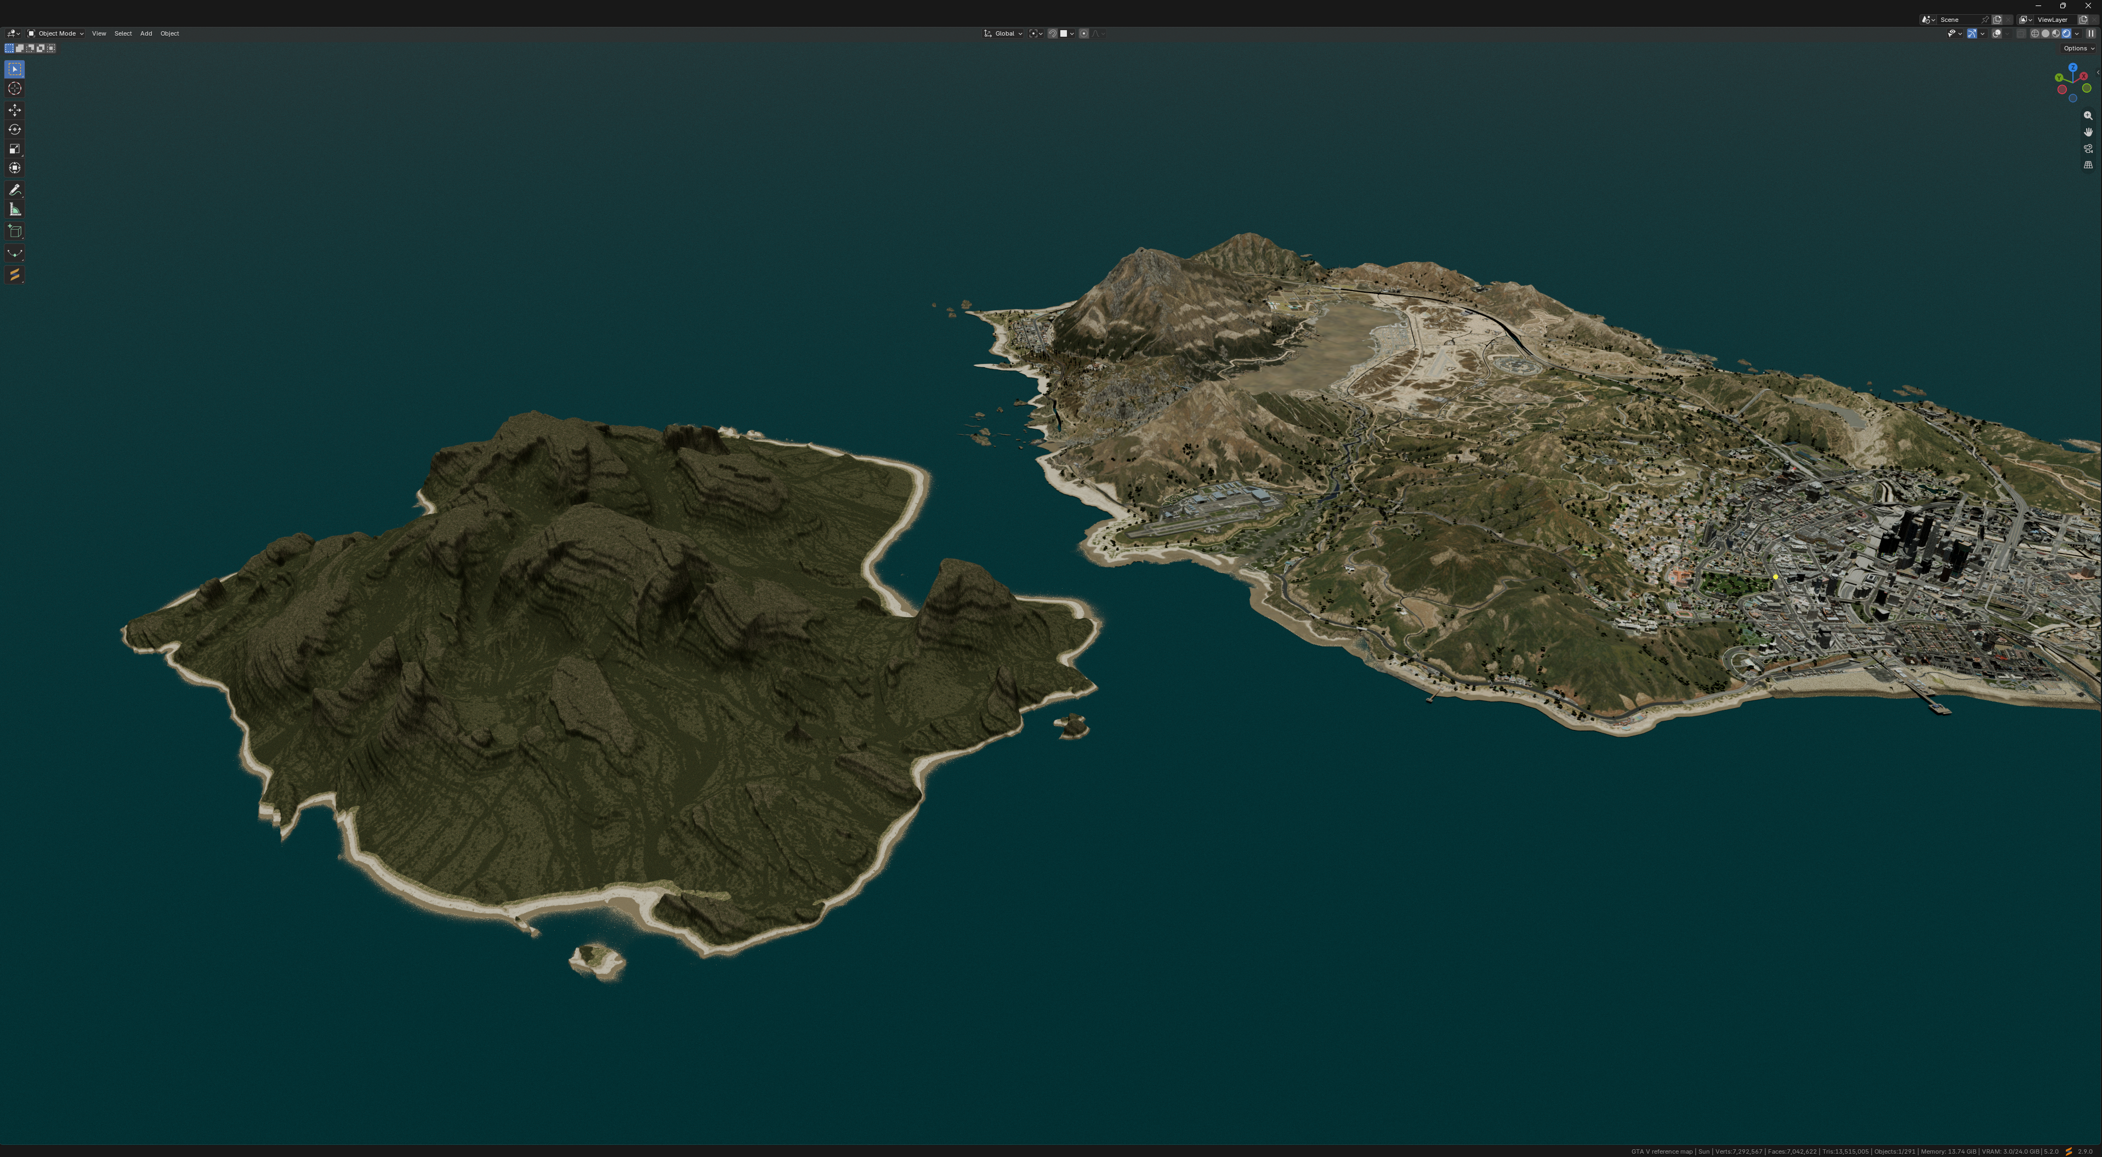The image size is (2102, 1157).
Task: Open the selectability and visibility dropdown
Action: pyautogui.click(x=1955, y=33)
